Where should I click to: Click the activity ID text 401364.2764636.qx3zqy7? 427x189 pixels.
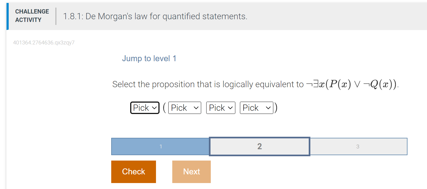(44, 43)
